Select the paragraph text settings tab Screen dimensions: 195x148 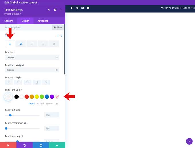pyautogui.click(x=10, y=44)
